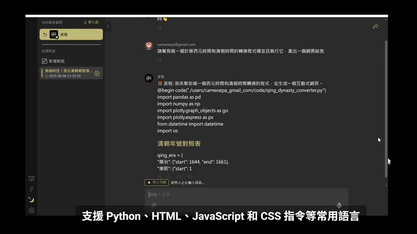
Task: Click the 你的專家顧問 section label
Action: (x=52, y=22)
